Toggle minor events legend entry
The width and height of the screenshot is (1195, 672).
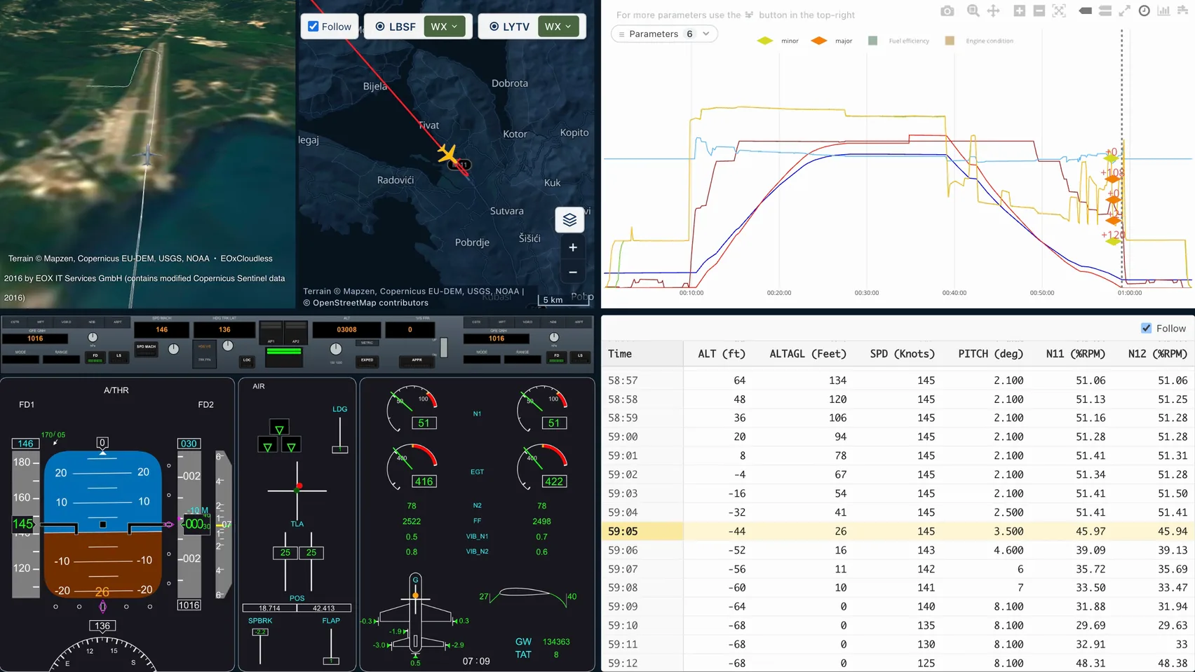(778, 41)
